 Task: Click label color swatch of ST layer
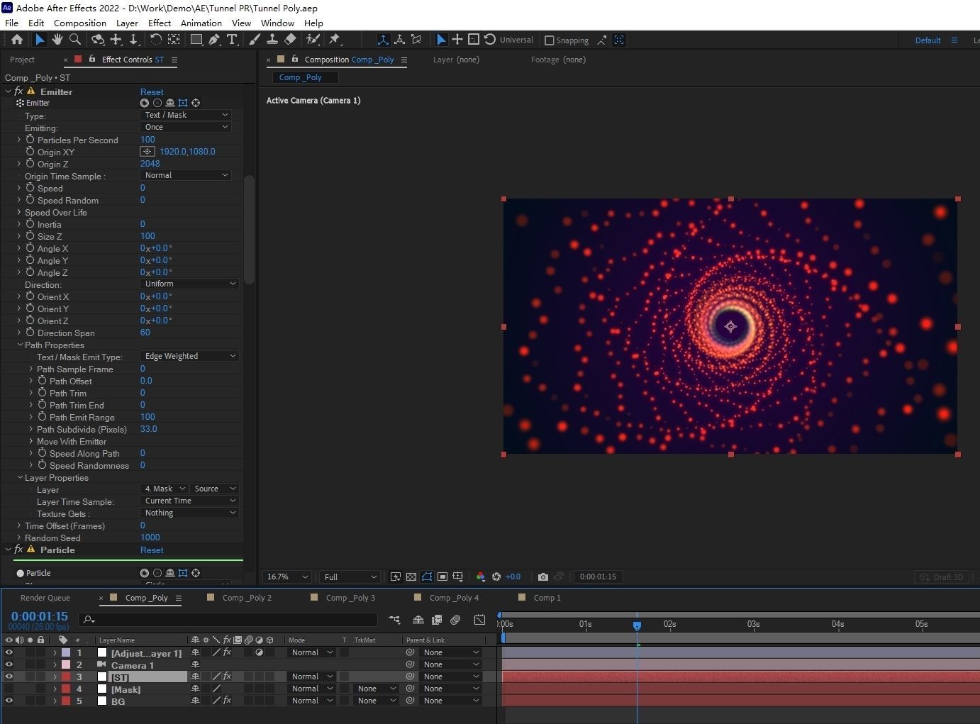(x=66, y=676)
